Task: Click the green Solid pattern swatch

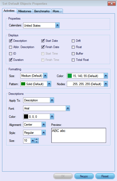Action: (x=23, y=84)
